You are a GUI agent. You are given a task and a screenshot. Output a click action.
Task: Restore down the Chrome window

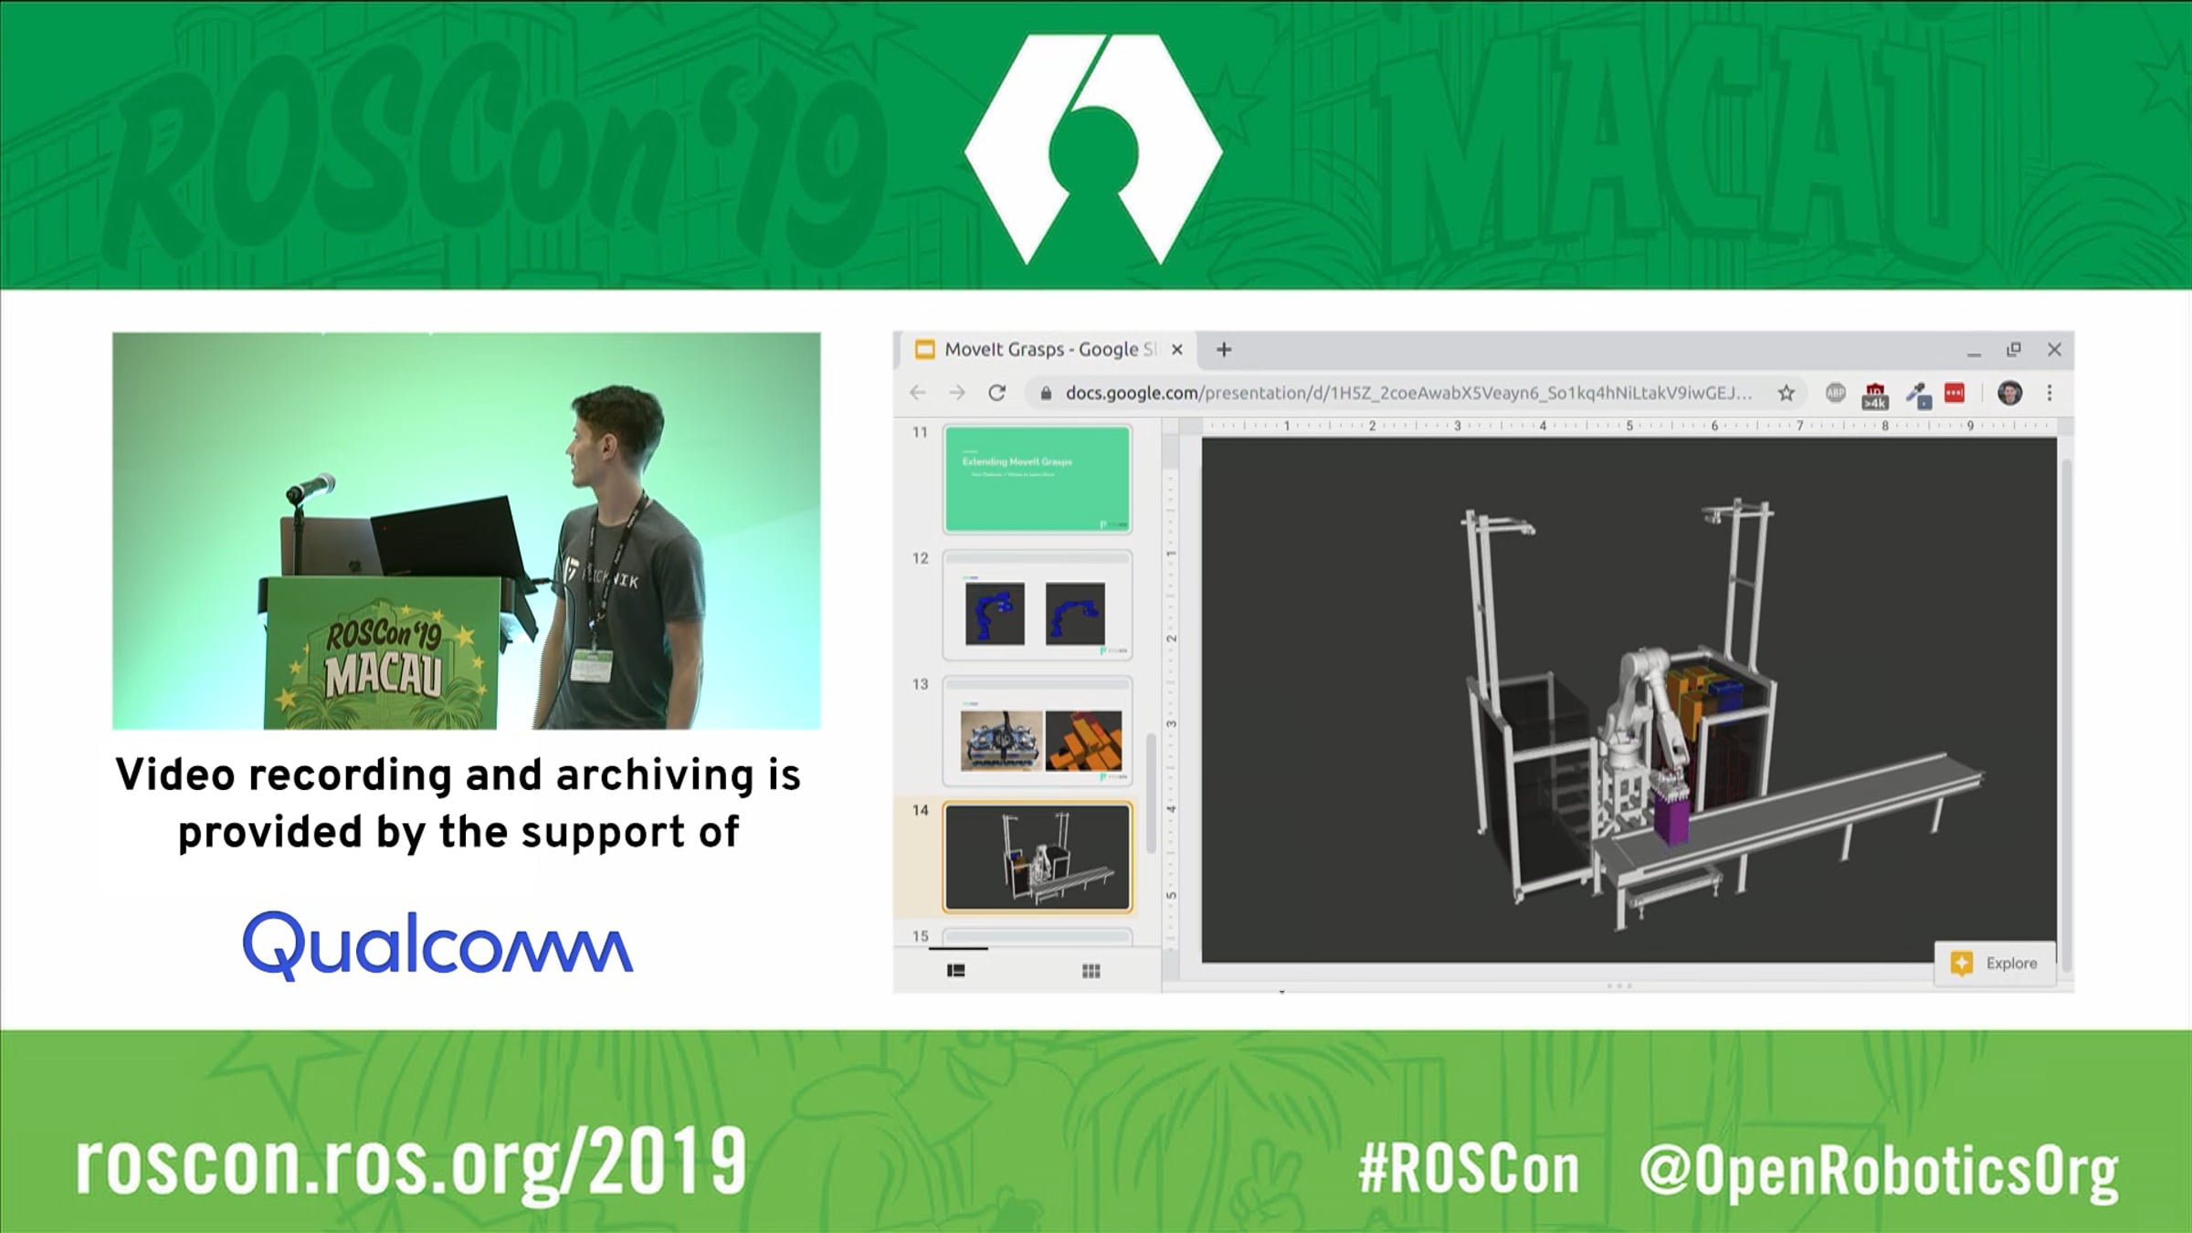pos(2014,350)
